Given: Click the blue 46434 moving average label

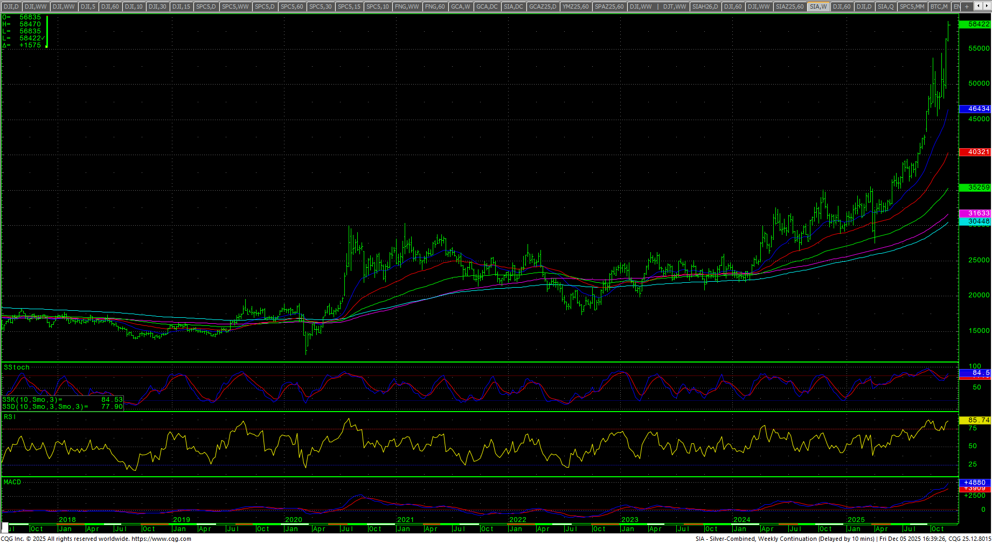Looking at the screenshot, I should [x=975, y=109].
